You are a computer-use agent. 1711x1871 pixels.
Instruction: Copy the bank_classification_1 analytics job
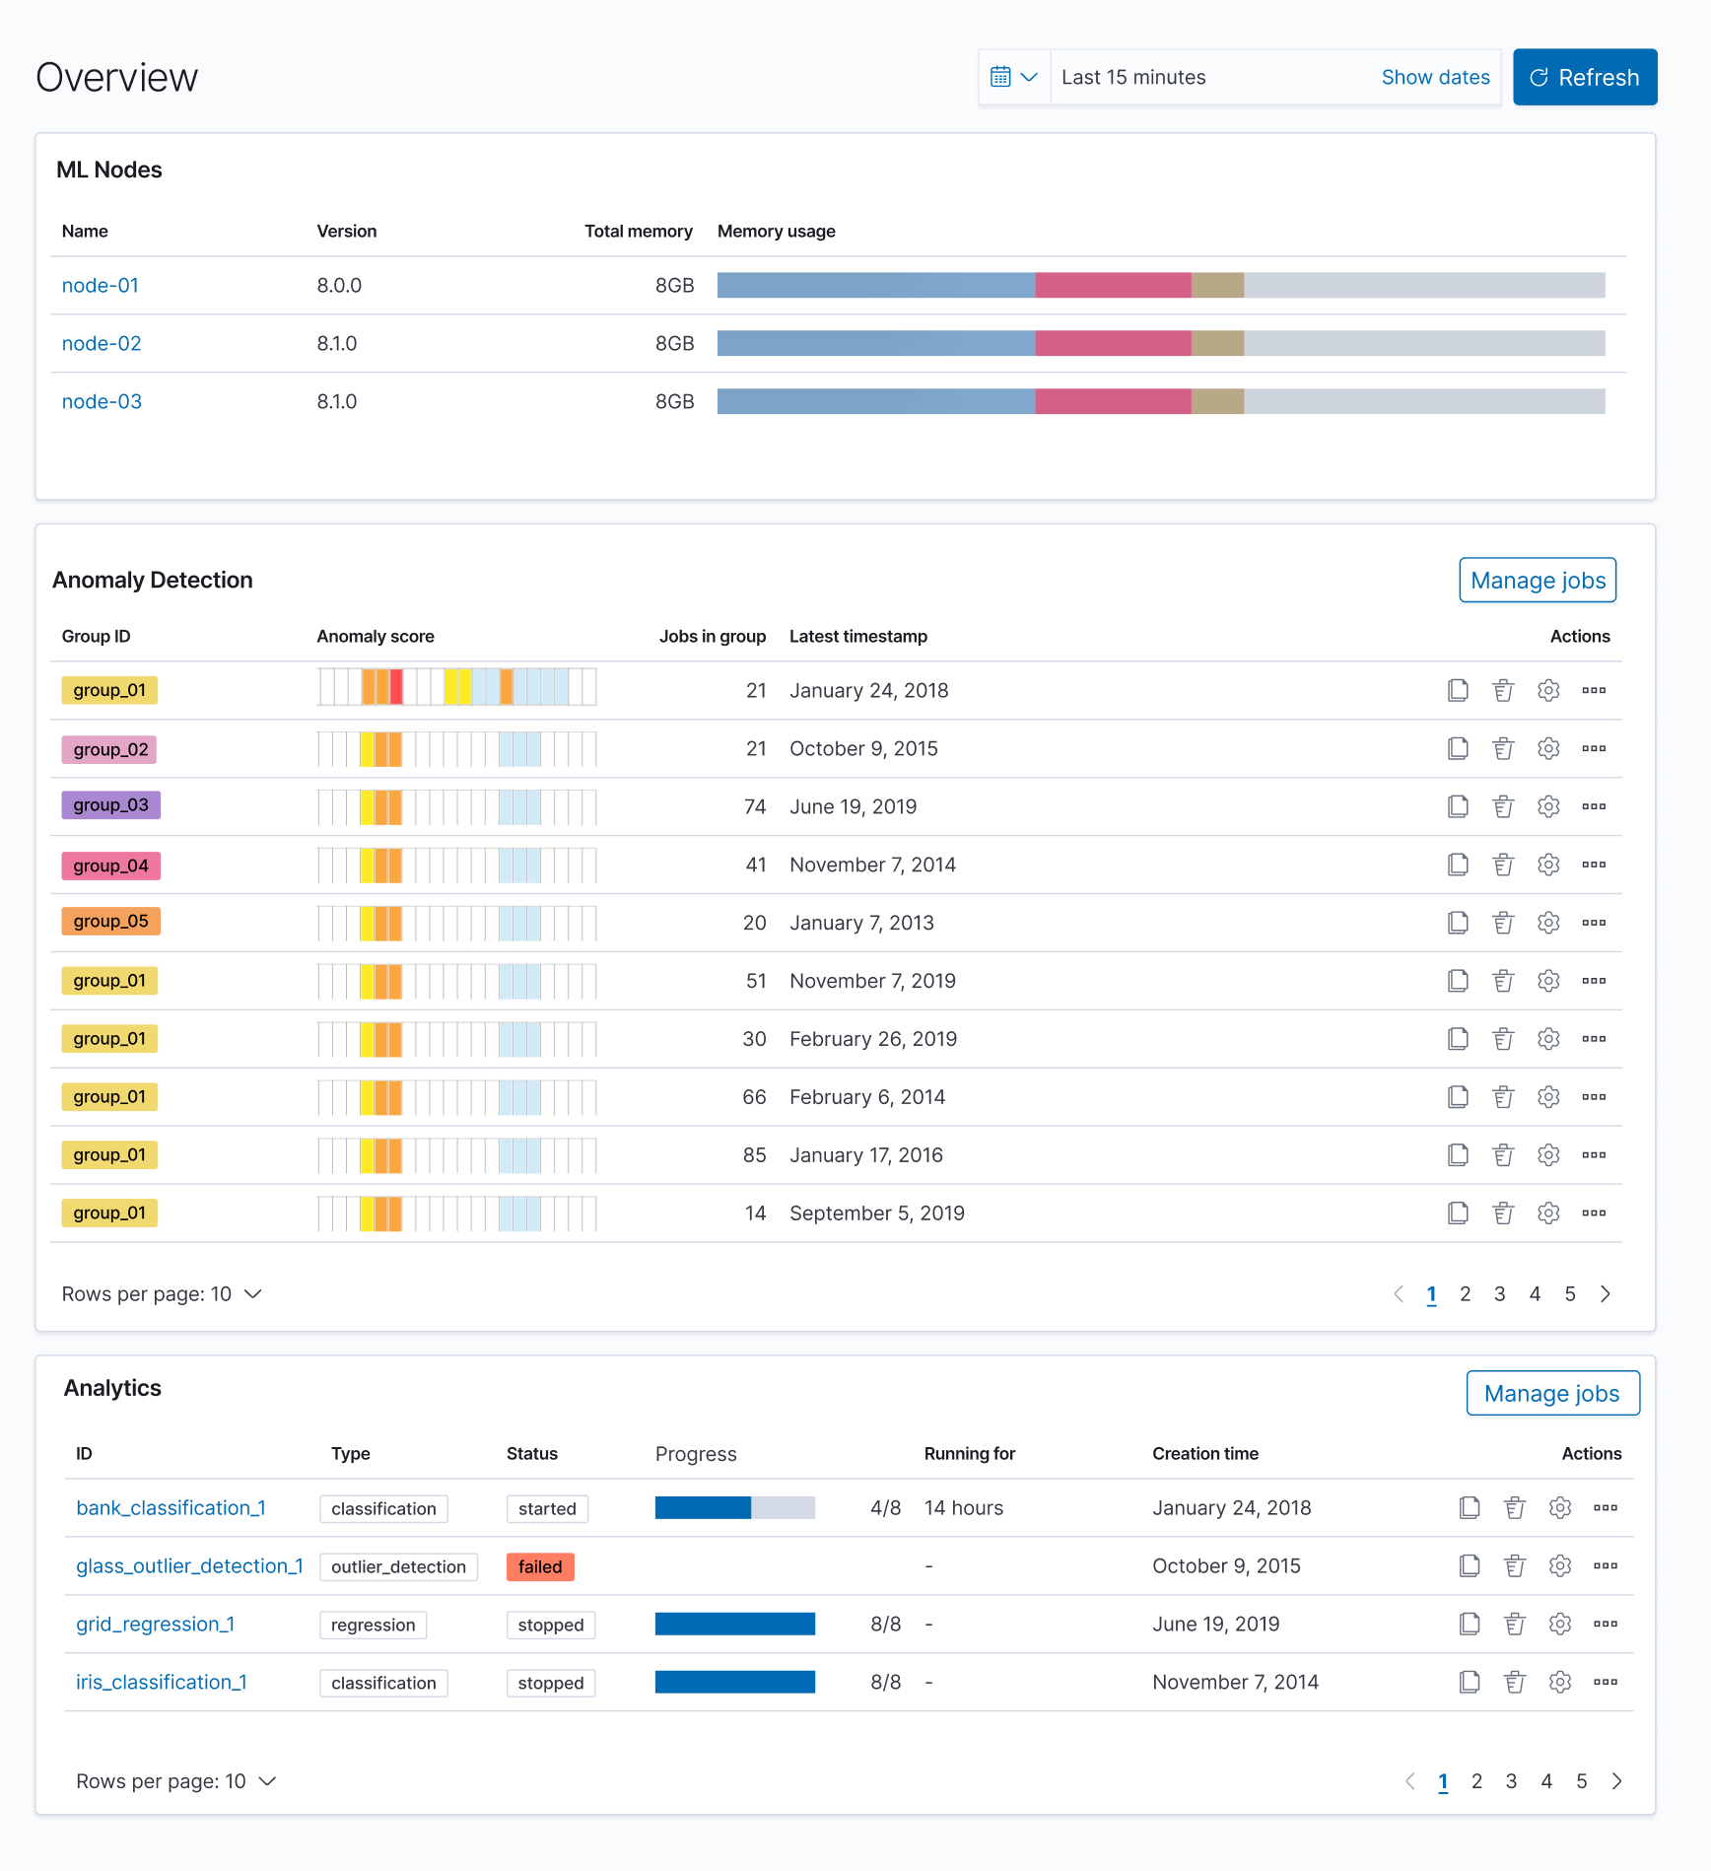click(x=1470, y=1507)
